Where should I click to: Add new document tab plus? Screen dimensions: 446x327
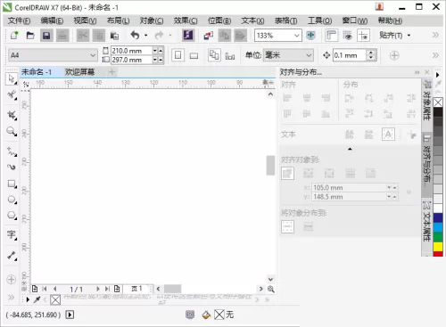click(111, 72)
